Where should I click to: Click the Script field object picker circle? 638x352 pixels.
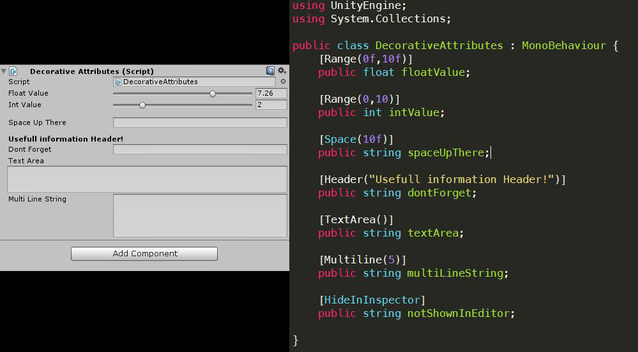click(283, 82)
